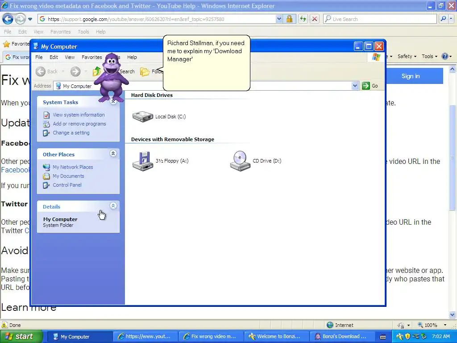
Task: Collapse the System Tasks panel chevron
Action: tap(113, 101)
